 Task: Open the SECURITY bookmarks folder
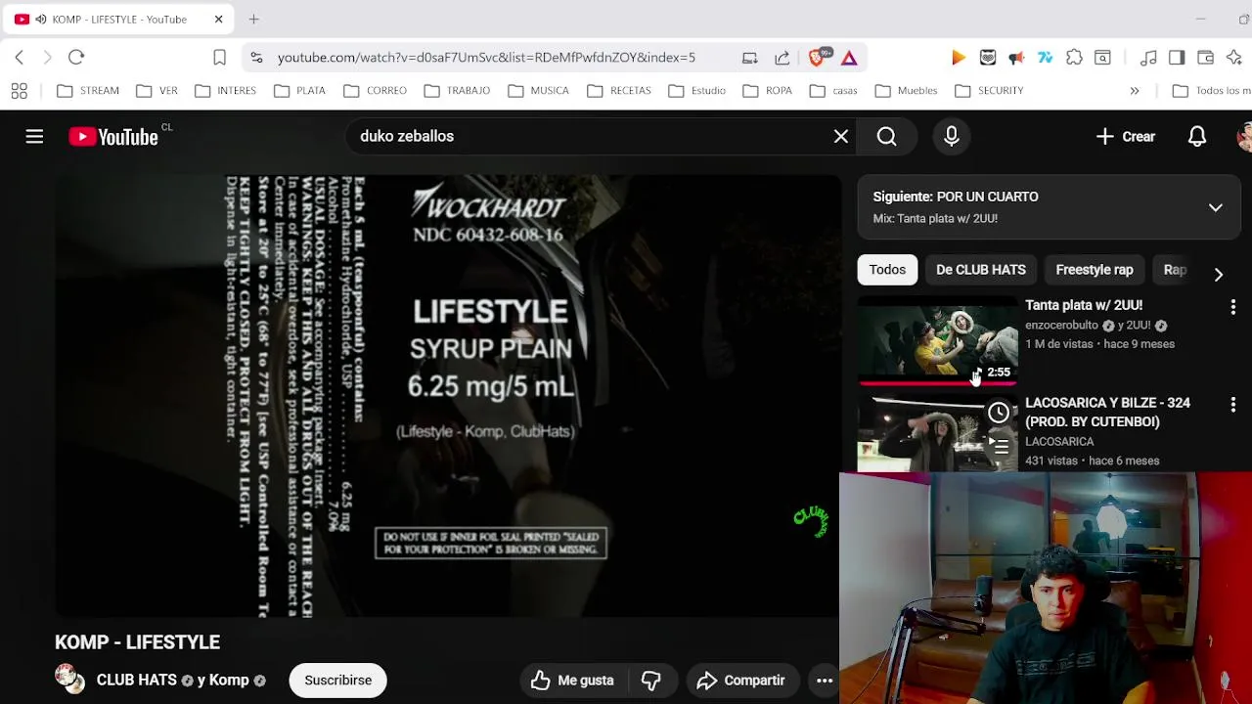tap(989, 91)
